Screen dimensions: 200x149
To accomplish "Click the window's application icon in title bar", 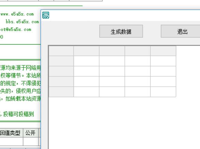I will [46, 15].
